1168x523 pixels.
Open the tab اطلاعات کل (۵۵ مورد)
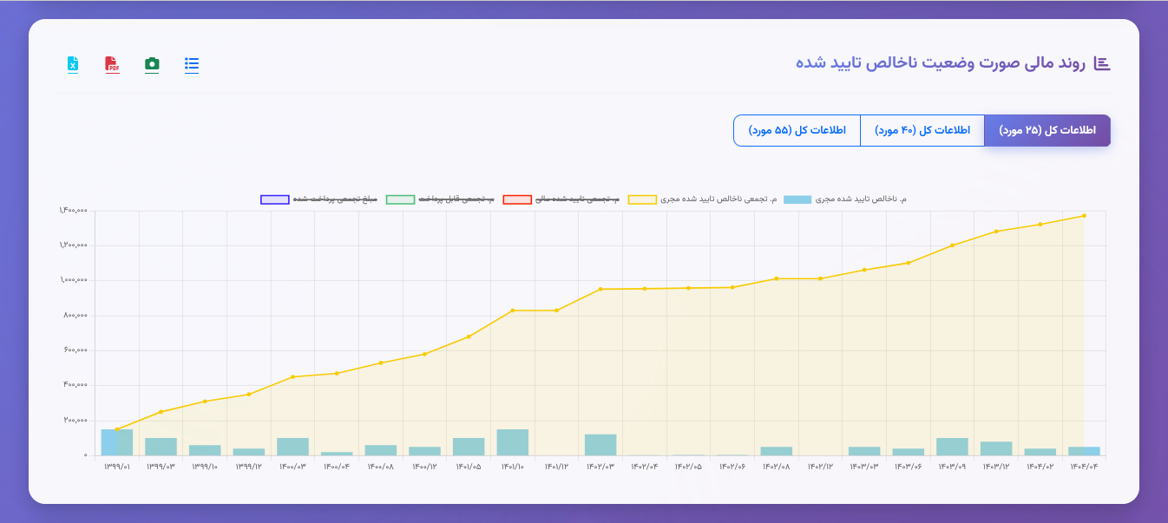click(797, 130)
